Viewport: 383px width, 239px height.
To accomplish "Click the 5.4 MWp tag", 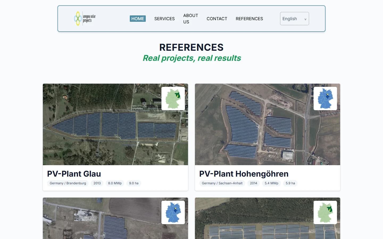I will pyautogui.click(x=271, y=183).
